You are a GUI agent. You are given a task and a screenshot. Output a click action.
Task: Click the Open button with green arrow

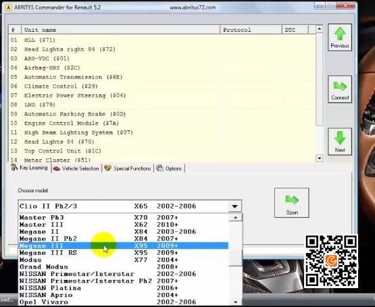point(291,203)
